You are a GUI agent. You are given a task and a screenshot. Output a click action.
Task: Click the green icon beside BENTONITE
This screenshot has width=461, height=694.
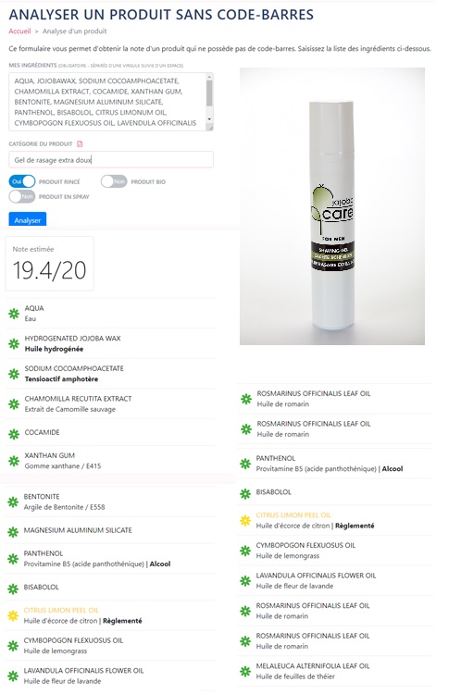click(13, 502)
